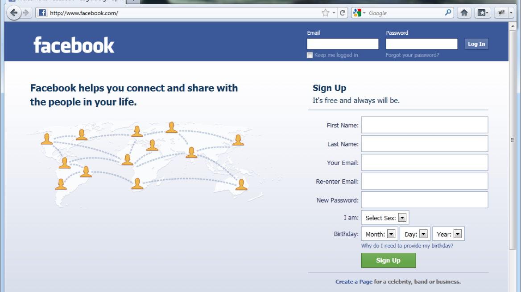The height and width of the screenshot is (292, 521).
Task: Focus the New Password field
Action: click(425, 200)
